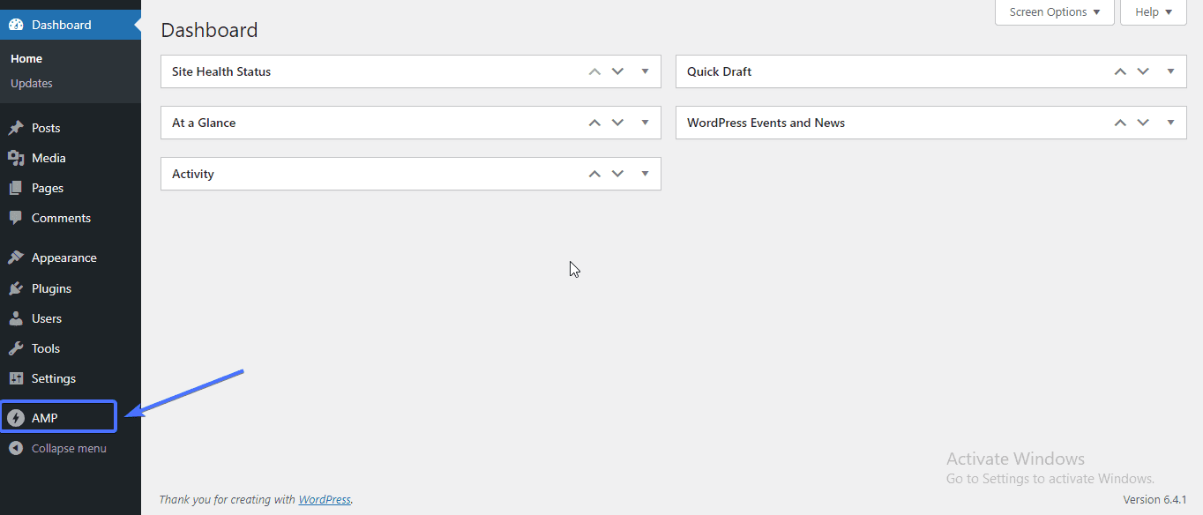Screen dimensions: 1203x515
Task: Follow the WordPress footer link
Action: coord(325,499)
